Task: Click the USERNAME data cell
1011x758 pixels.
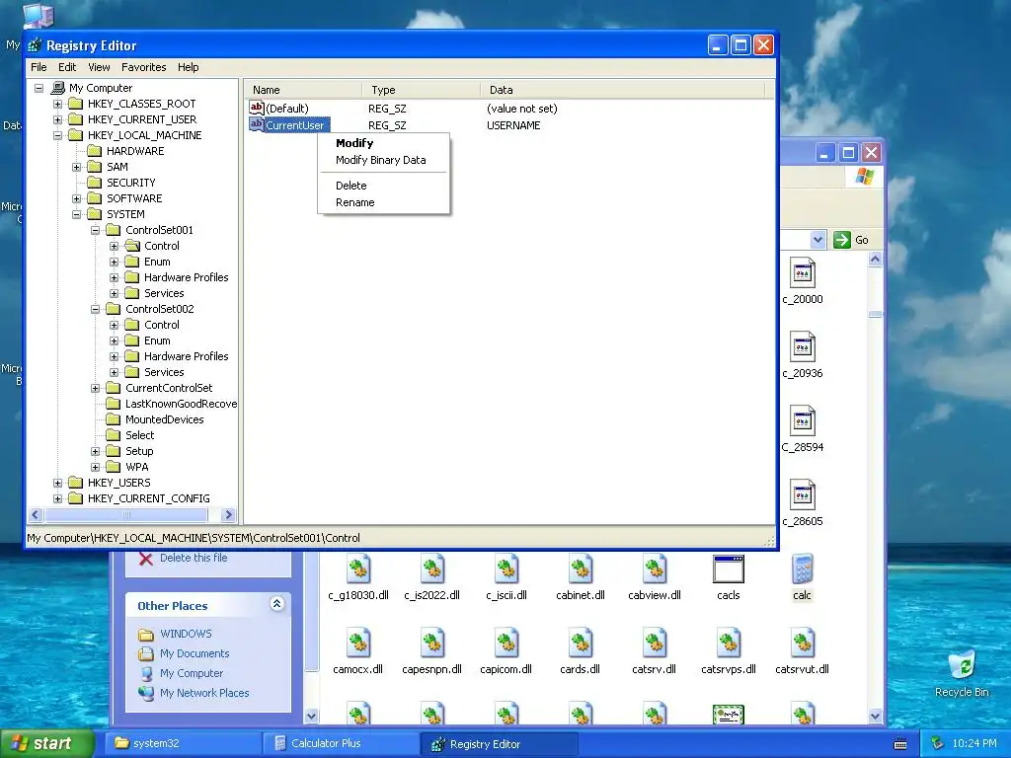Action: pyautogui.click(x=513, y=125)
